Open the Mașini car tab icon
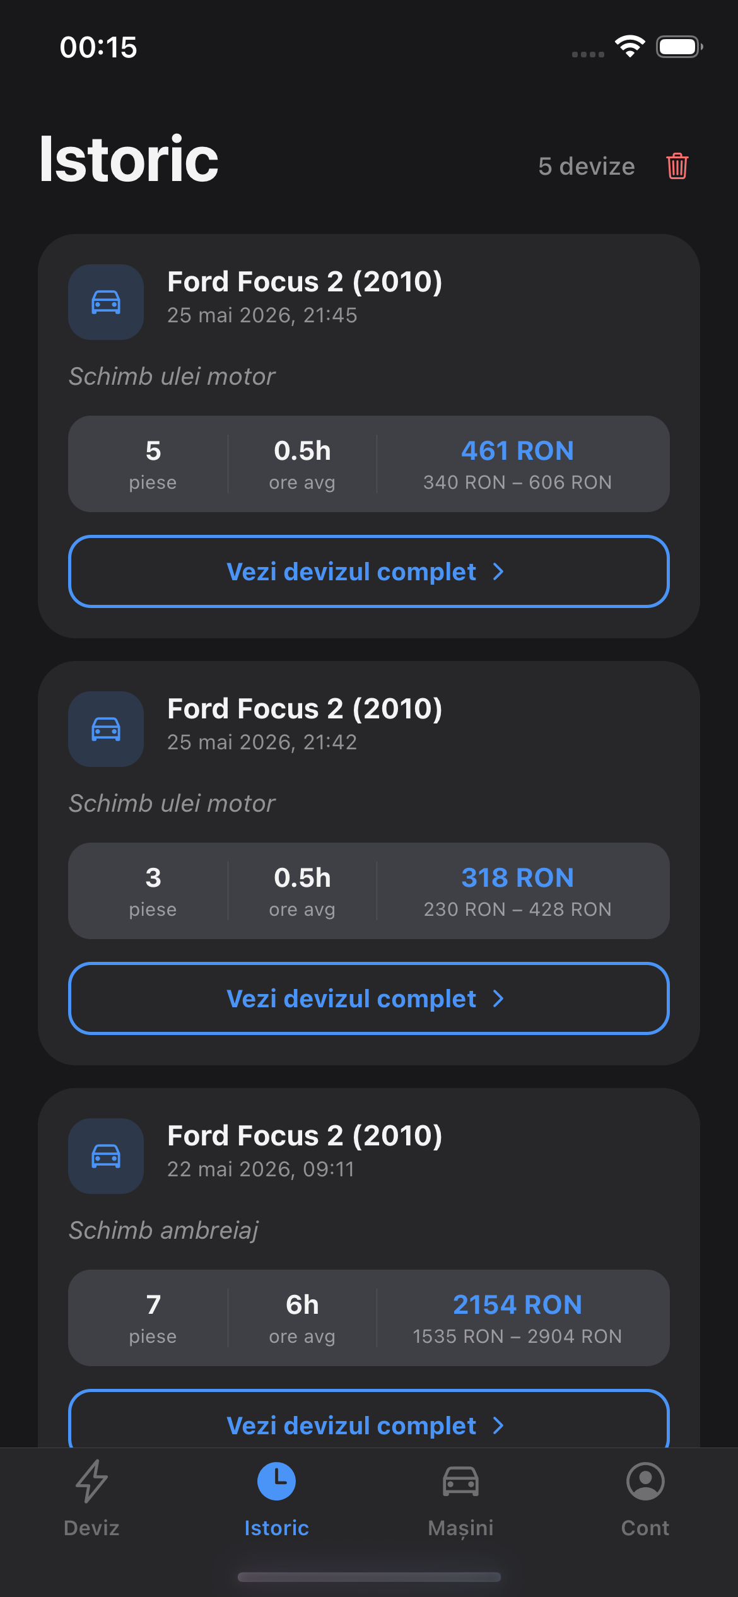The height and width of the screenshot is (1597, 738). (461, 1481)
